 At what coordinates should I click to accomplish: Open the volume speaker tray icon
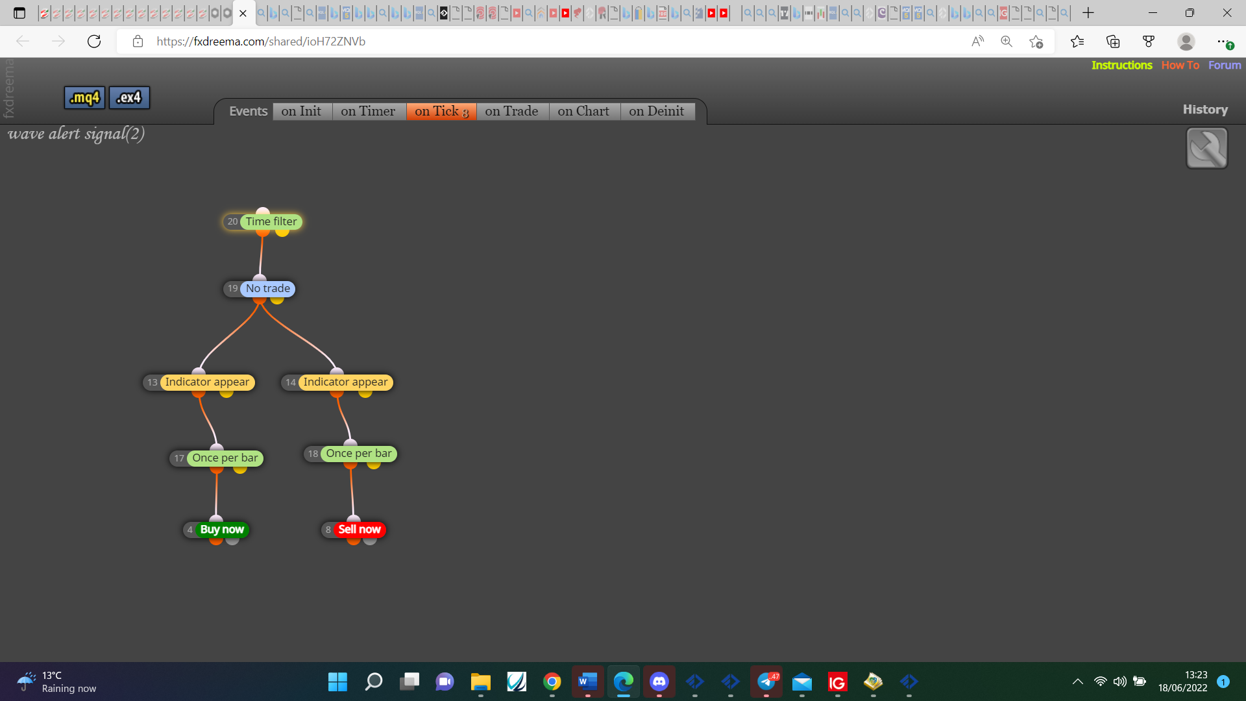click(x=1119, y=682)
